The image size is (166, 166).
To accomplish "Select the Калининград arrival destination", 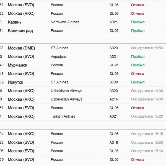I will pyautogui.click(x=20, y=31).
